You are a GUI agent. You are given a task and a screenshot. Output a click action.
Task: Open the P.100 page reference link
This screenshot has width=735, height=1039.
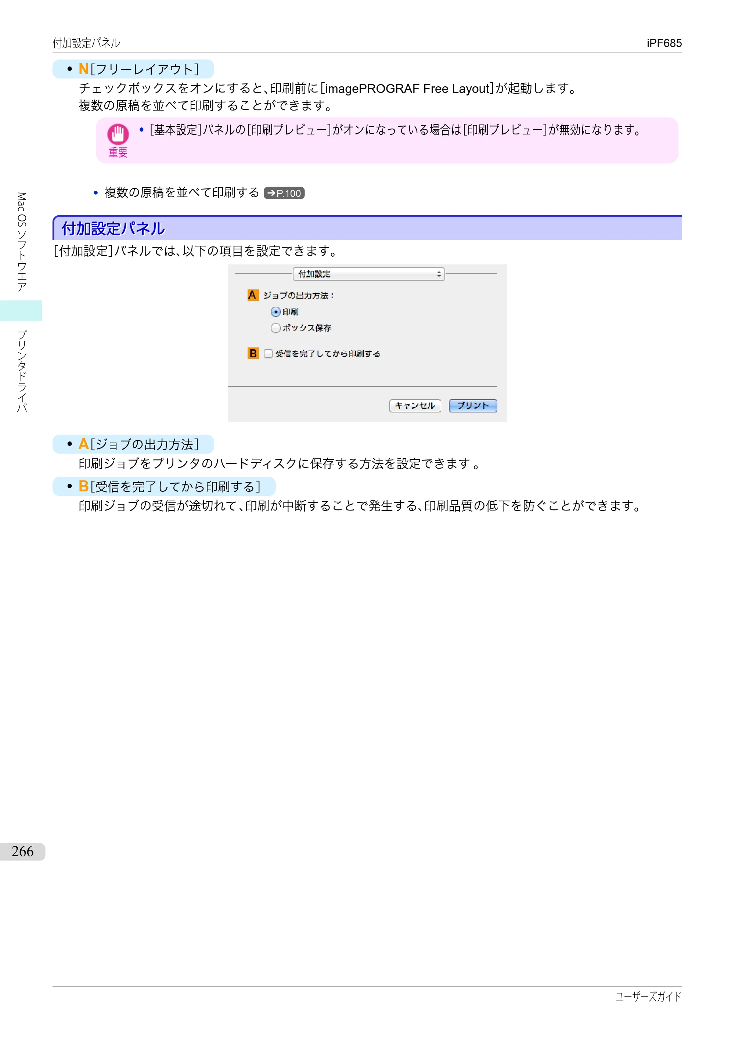[x=284, y=193]
